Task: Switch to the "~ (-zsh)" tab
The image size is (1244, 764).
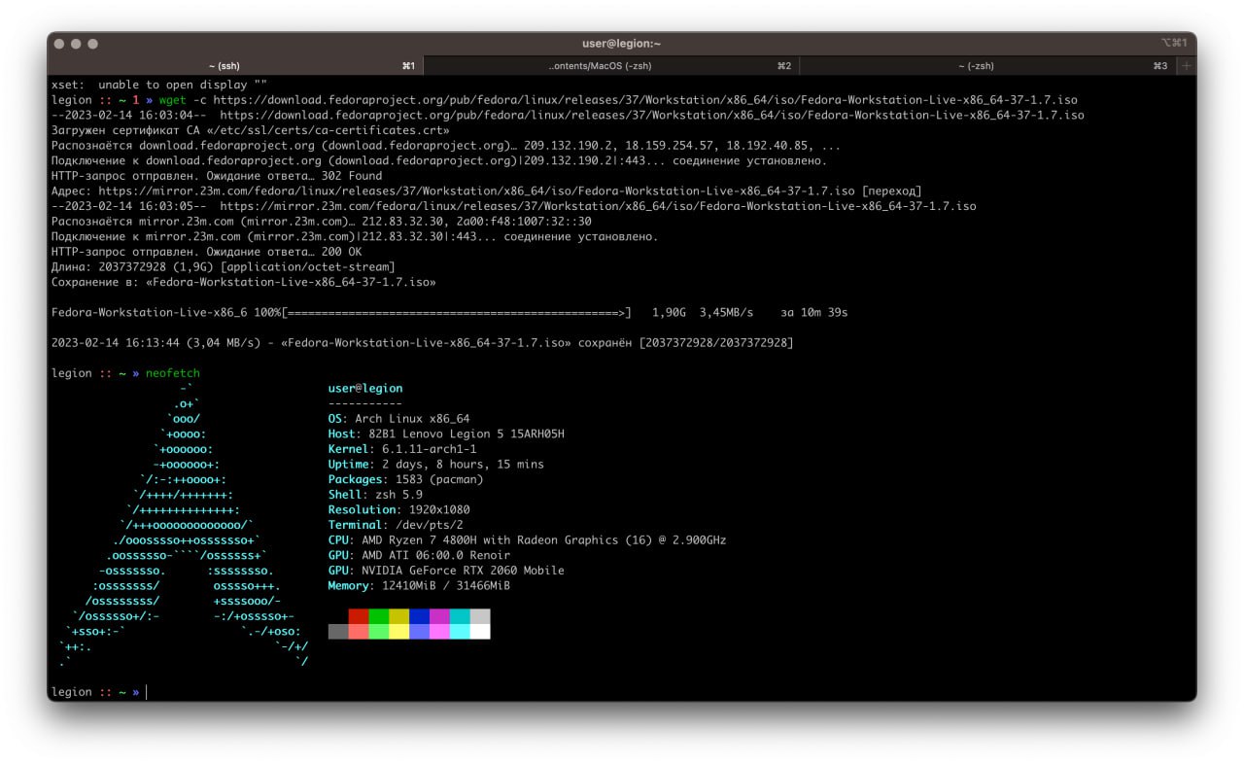Action: pyautogui.click(x=987, y=66)
